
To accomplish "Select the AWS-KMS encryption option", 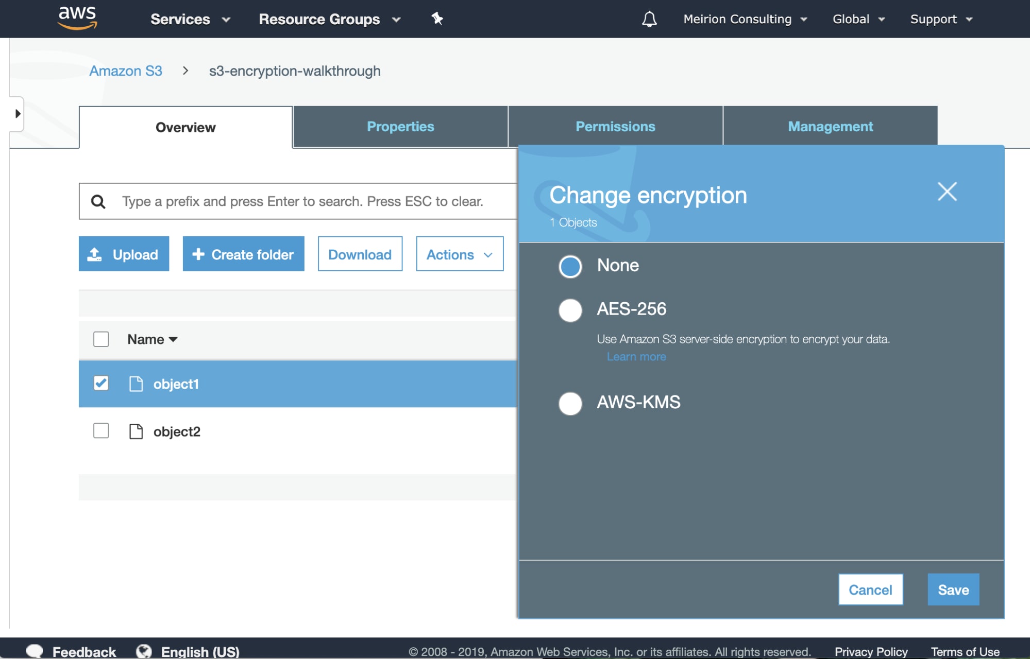I will click(570, 403).
